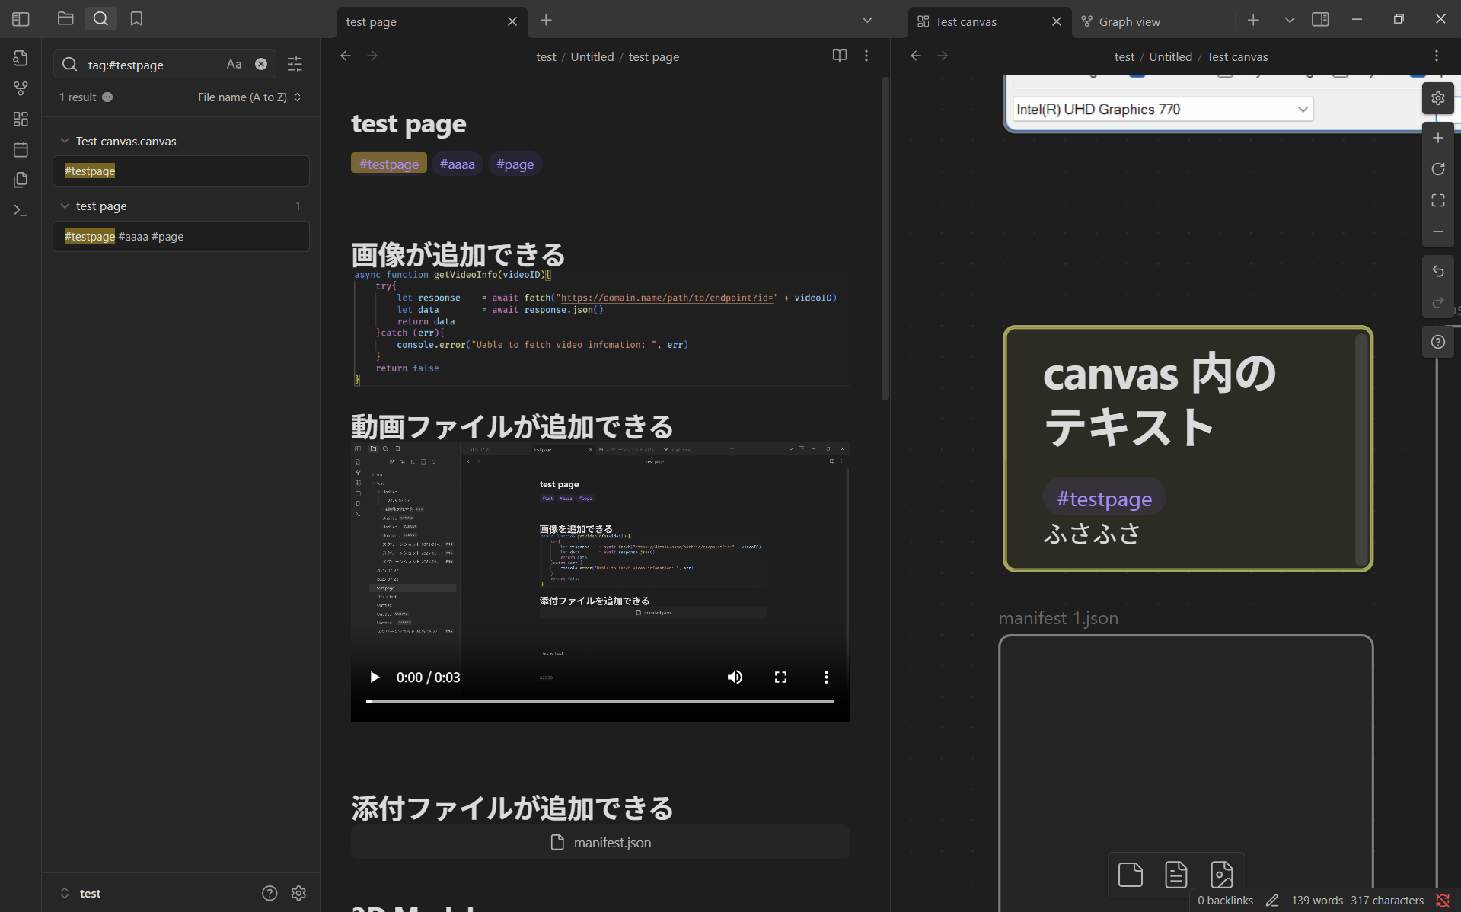
Task: Open canvas help
Action: (x=1438, y=342)
